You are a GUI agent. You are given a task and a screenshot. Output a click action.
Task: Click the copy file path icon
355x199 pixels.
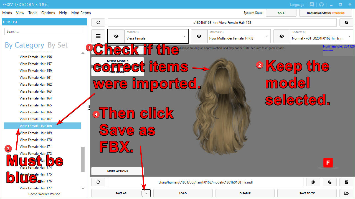point(313,182)
